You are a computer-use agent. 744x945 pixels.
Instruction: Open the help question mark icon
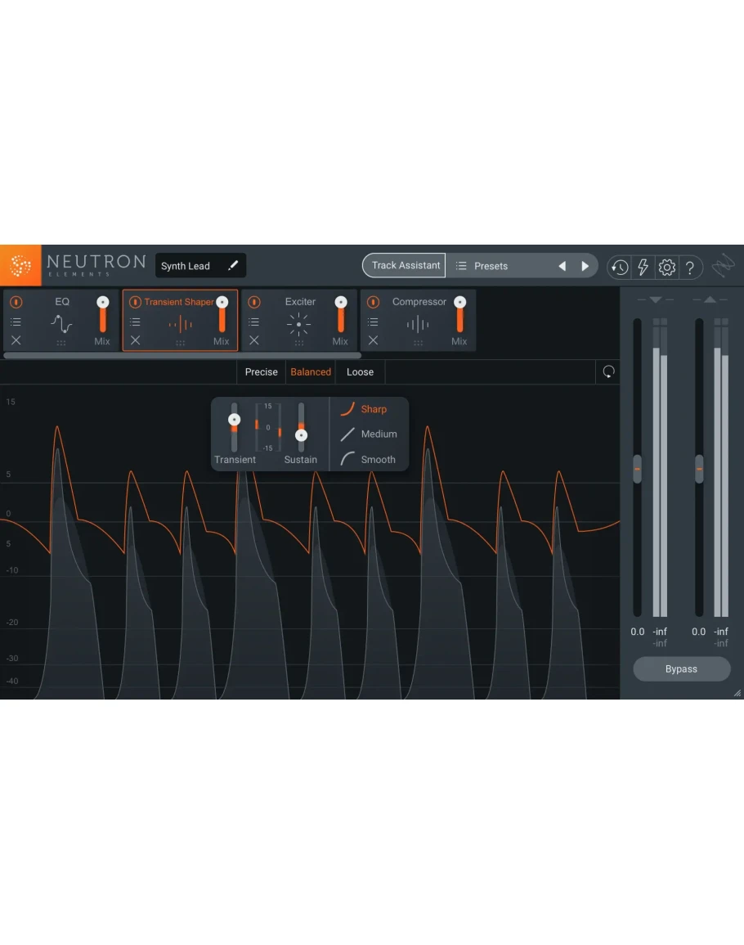point(690,267)
